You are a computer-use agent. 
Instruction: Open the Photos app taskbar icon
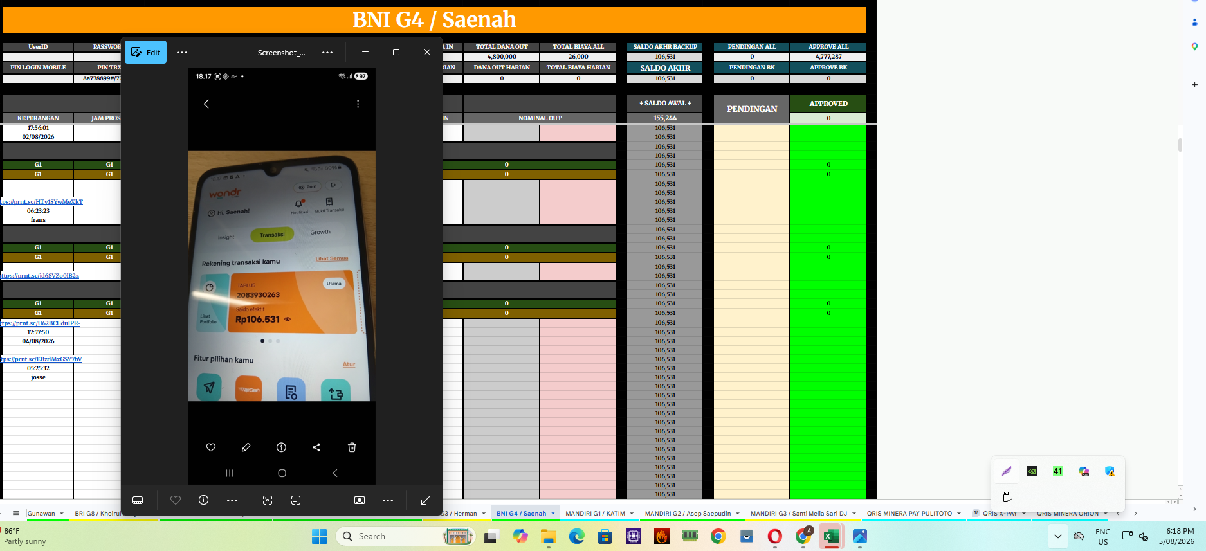pyautogui.click(x=860, y=536)
